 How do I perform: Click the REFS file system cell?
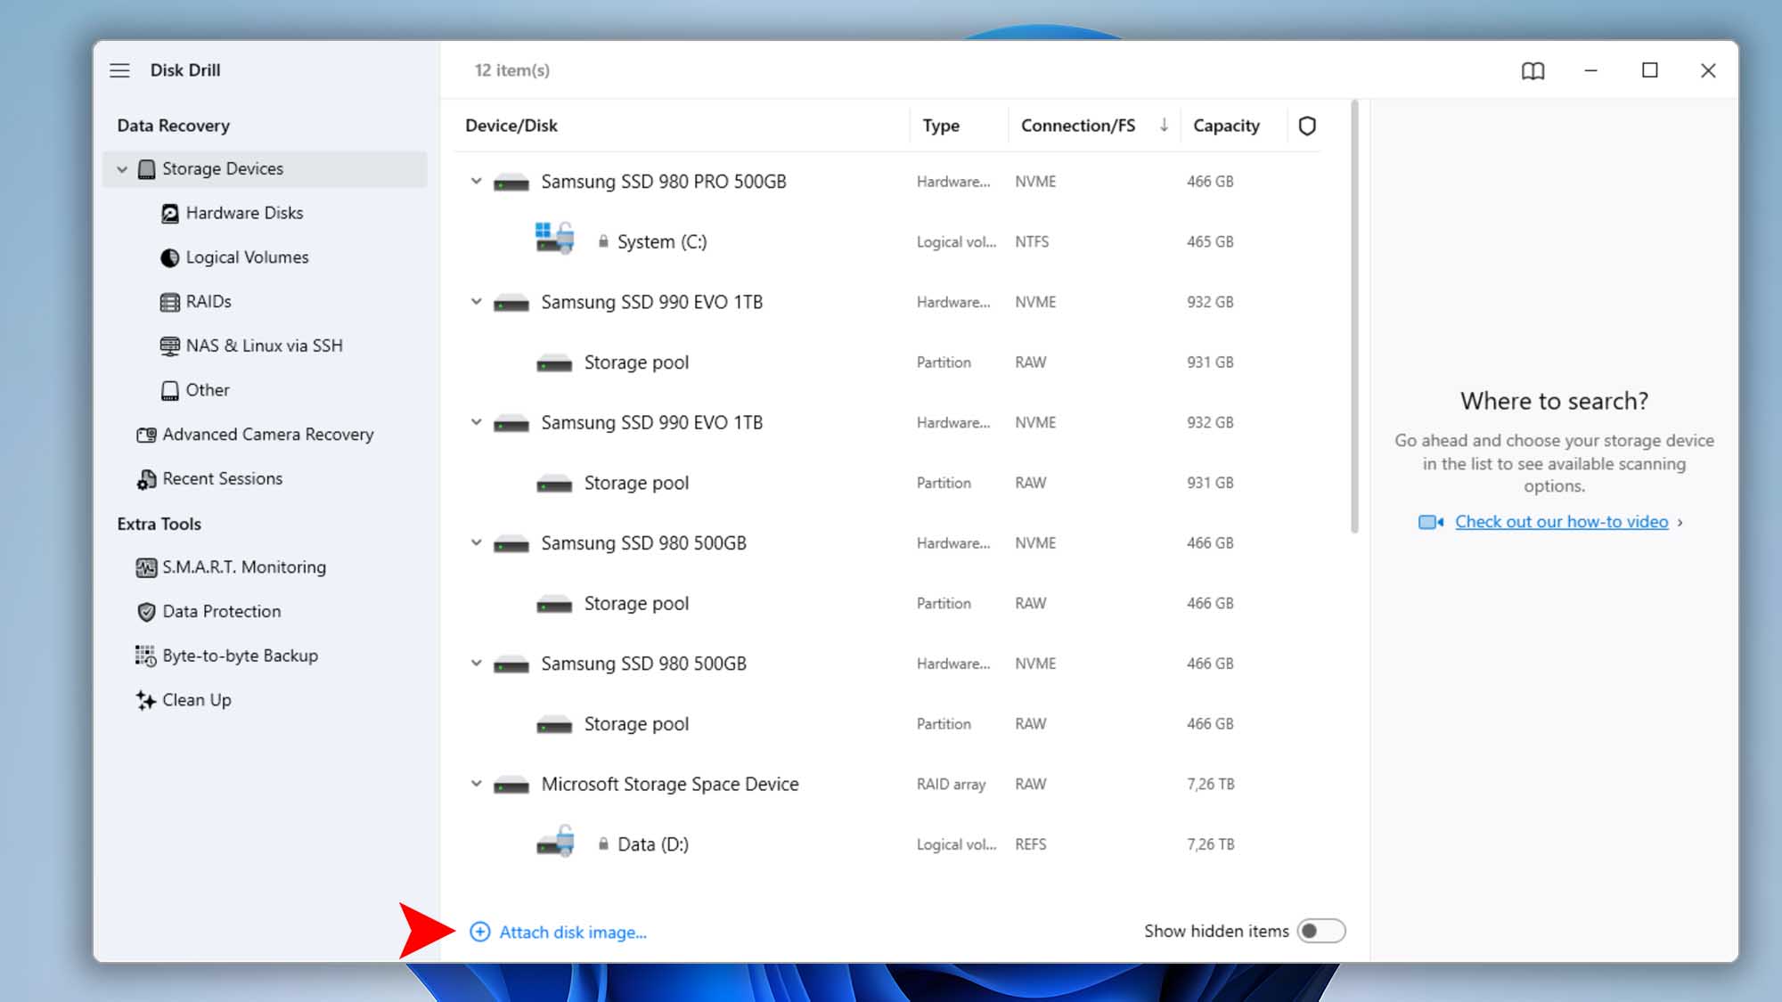1030,844
